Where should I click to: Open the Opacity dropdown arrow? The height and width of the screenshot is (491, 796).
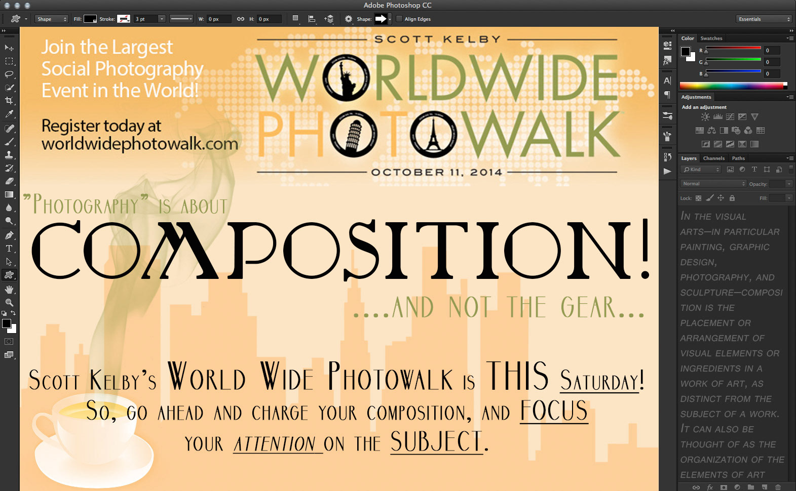click(x=789, y=184)
